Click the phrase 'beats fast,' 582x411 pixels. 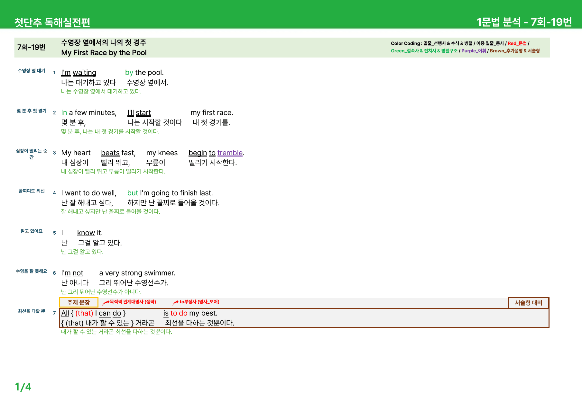[118, 153]
